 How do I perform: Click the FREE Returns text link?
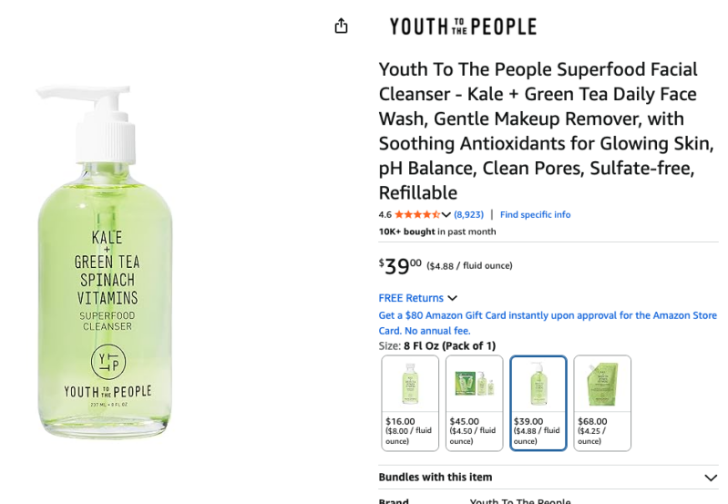(410, 298)
